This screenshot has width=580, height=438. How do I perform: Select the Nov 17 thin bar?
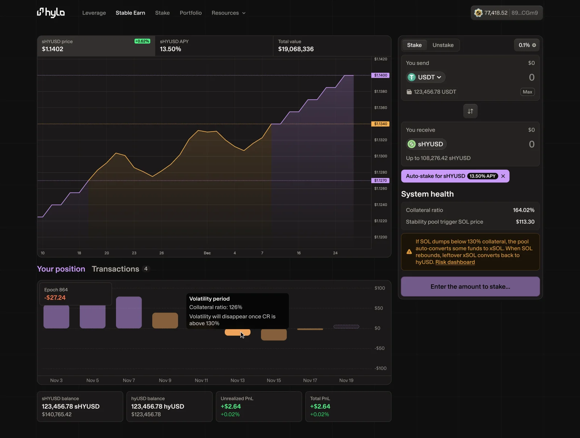tap(310, 329)
